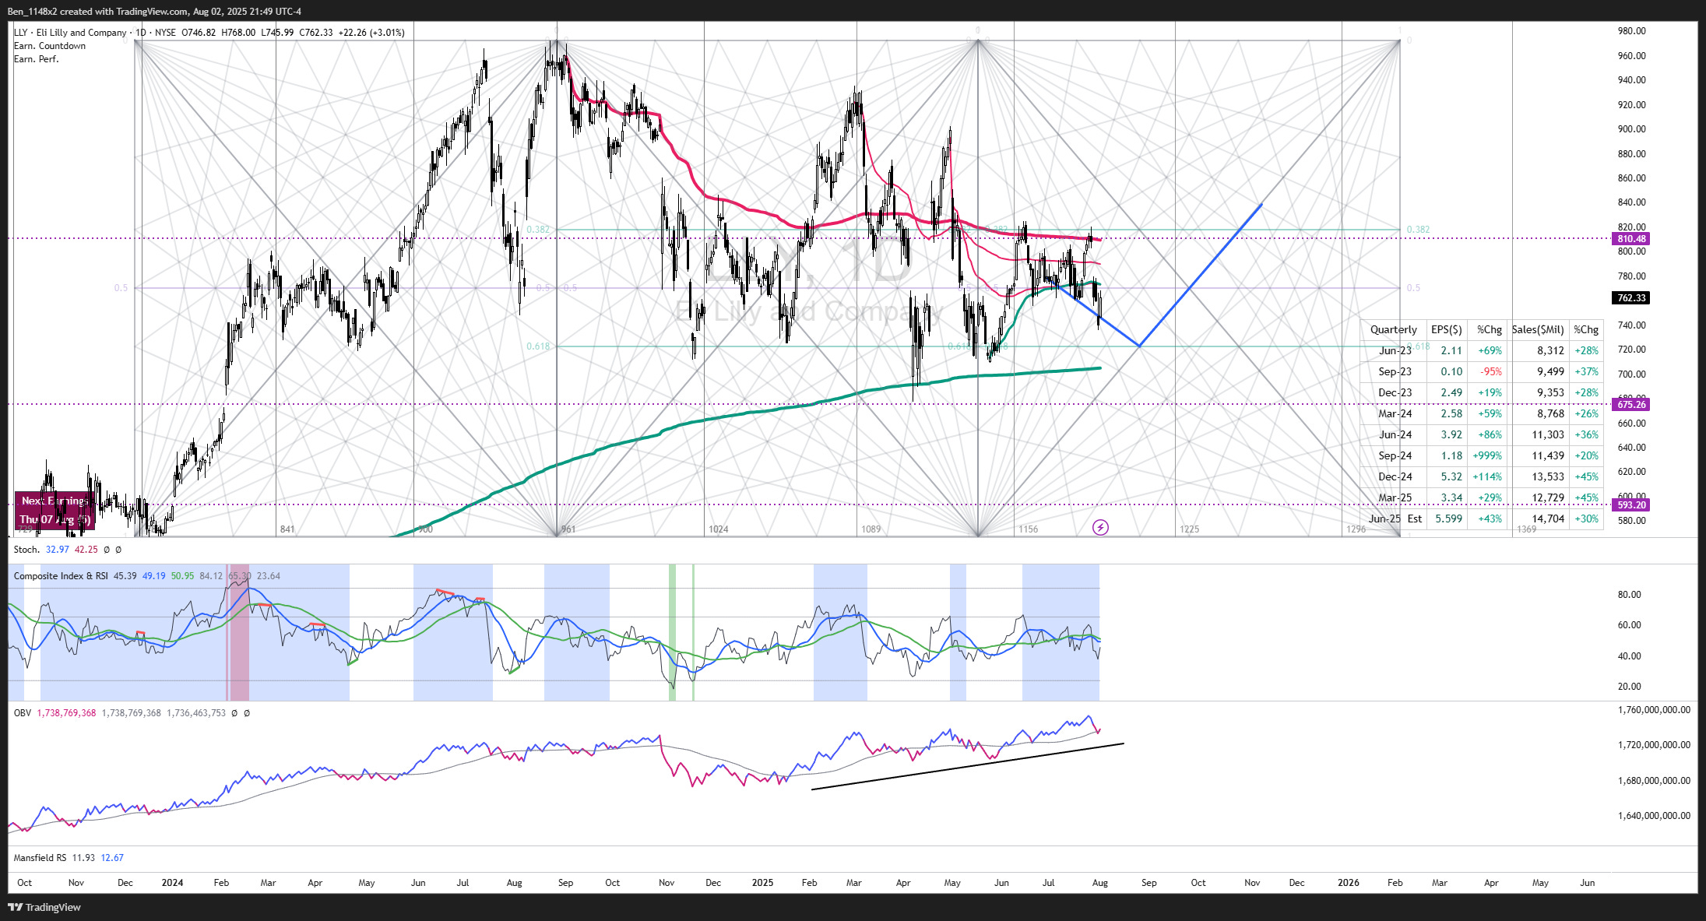Click the Quarterly header in earnings table
The image size is (1706, 921).
pyautogui.click(x=1393, y=329)
